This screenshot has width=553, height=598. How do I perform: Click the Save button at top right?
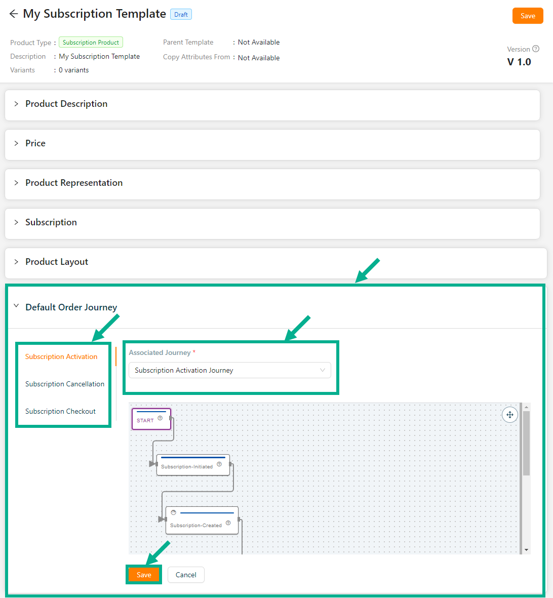pos(527,16)
